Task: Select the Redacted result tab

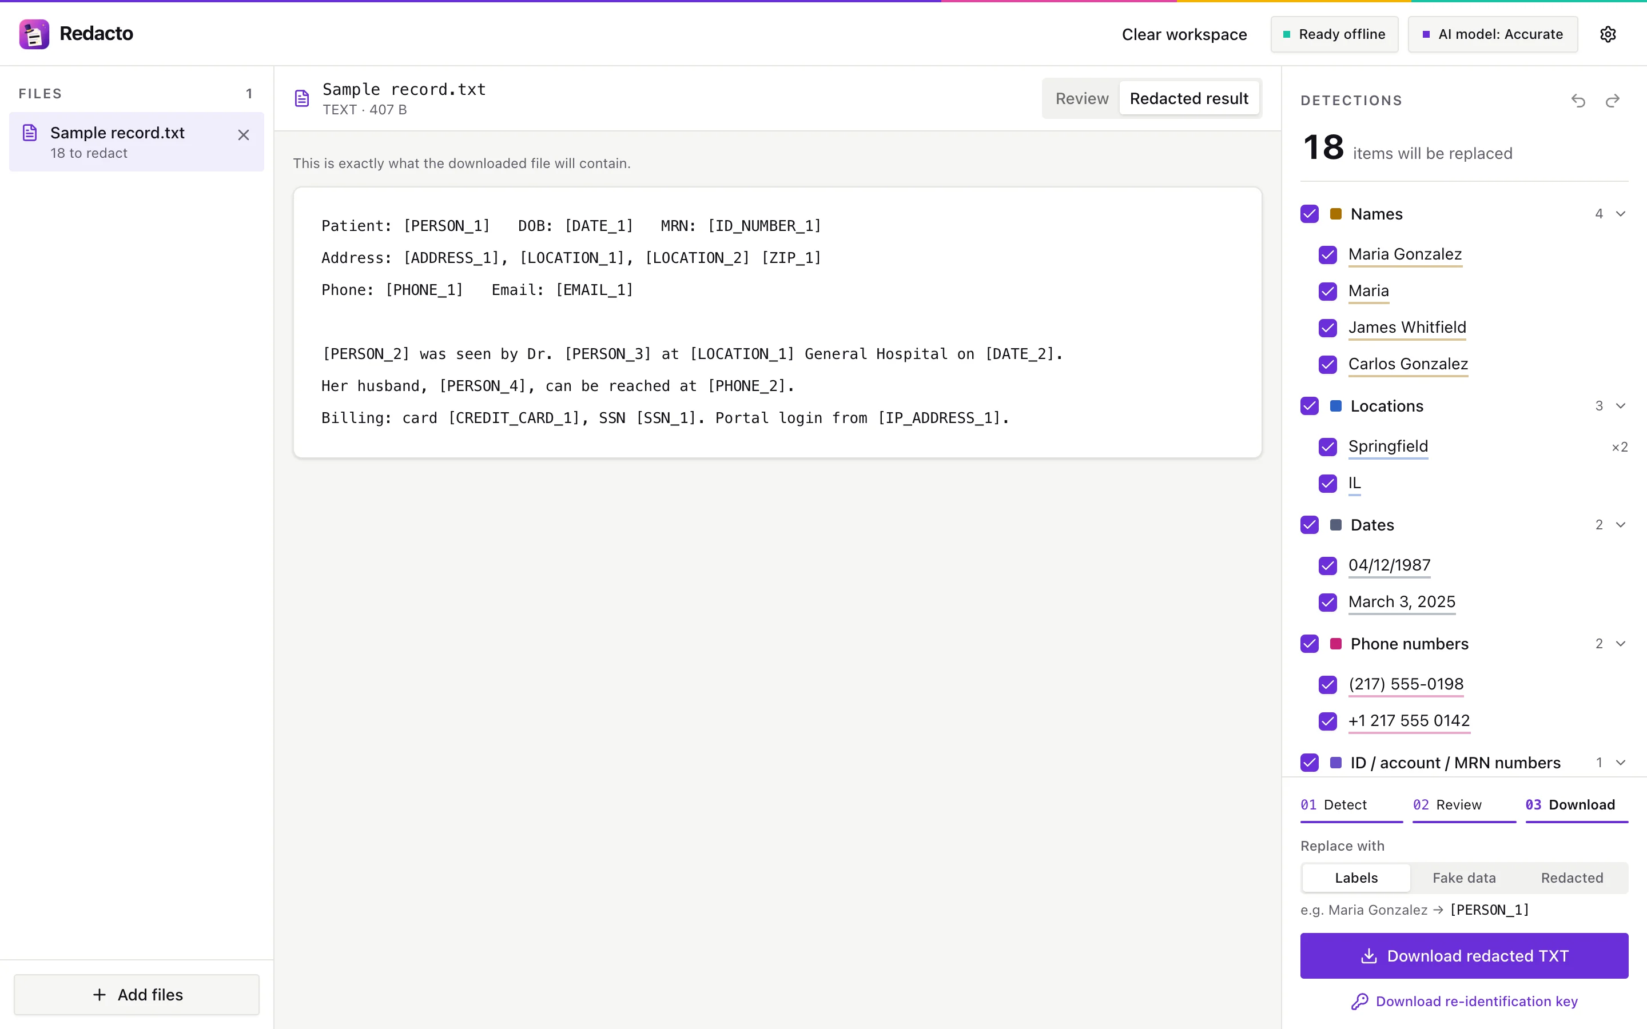Action: point(1189,99)
